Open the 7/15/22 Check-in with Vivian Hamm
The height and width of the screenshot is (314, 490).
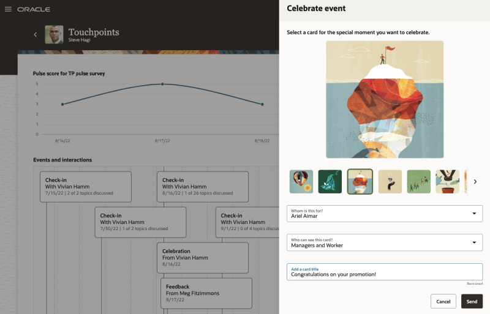[x=86, y=187]
